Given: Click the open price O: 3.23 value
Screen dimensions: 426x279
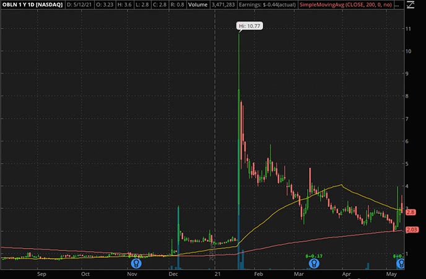Looking at the screenshot, I should pyautogui.click(x=105, y=4).
